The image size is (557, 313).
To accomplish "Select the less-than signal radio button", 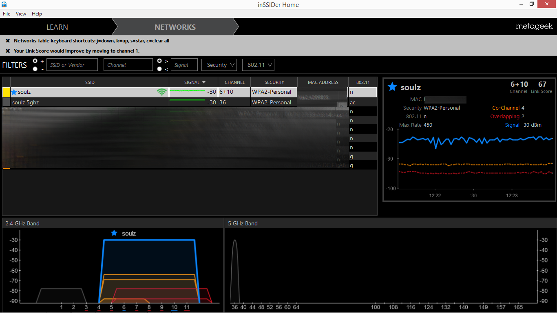I will point(159,69).
